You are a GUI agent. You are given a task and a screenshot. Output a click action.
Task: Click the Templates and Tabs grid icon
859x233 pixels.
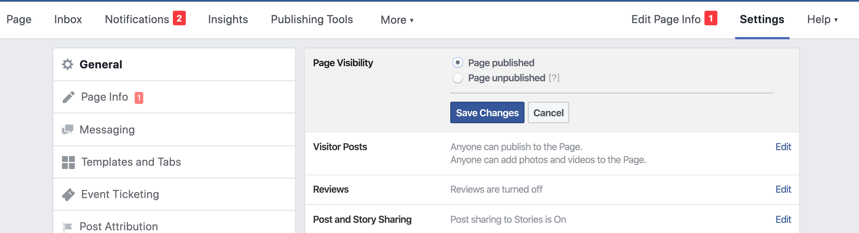click(68, 162)
